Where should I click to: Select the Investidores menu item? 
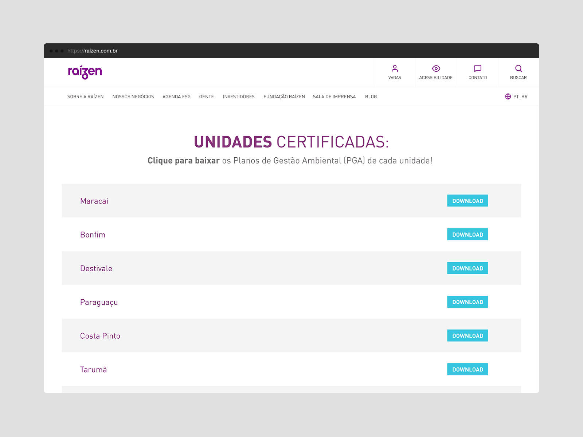239,97
